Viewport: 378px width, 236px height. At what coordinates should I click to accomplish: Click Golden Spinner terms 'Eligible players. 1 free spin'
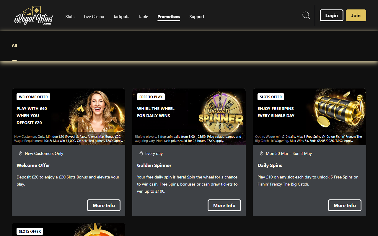[x=188, y=139]
